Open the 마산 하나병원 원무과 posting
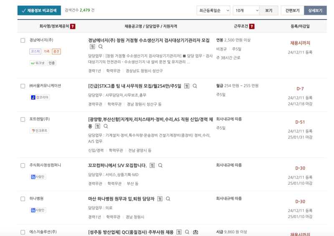This screenshot has width=334, height=236. click(121, 199)
